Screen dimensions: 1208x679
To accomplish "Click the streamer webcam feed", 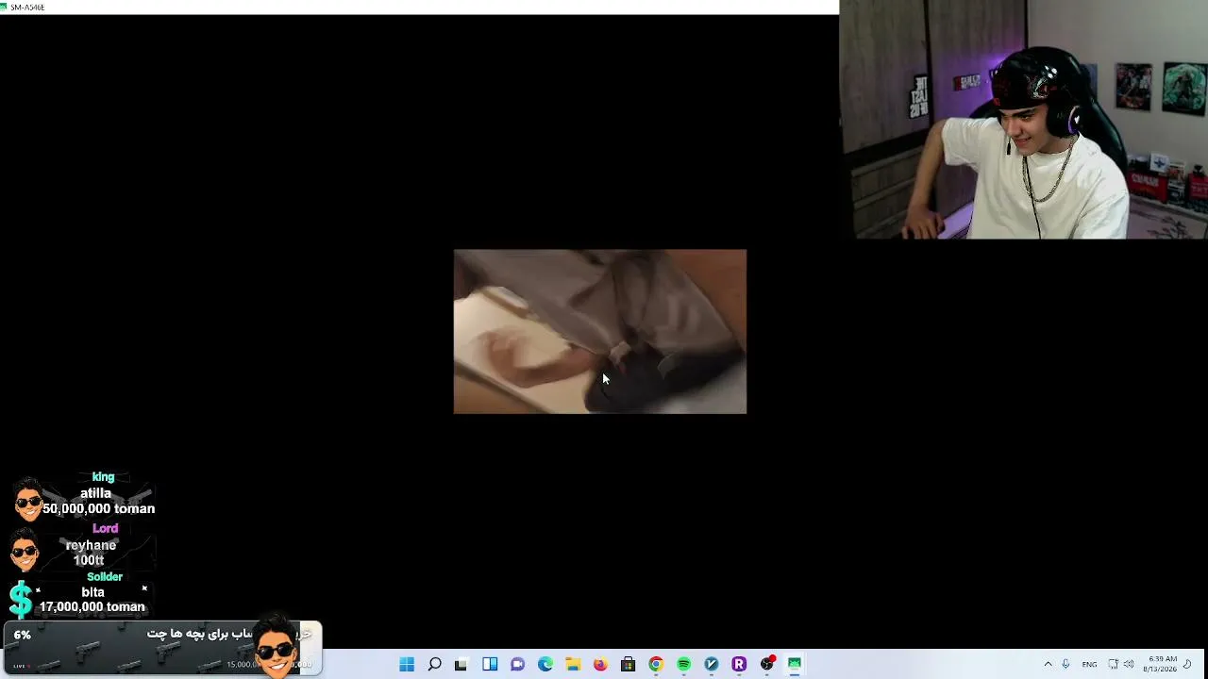I will point(1023,119).
